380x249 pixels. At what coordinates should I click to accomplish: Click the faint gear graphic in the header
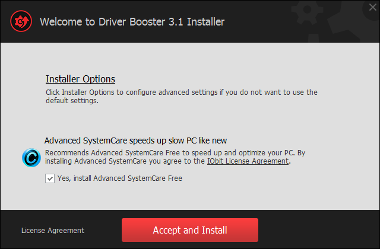[307, 10]
